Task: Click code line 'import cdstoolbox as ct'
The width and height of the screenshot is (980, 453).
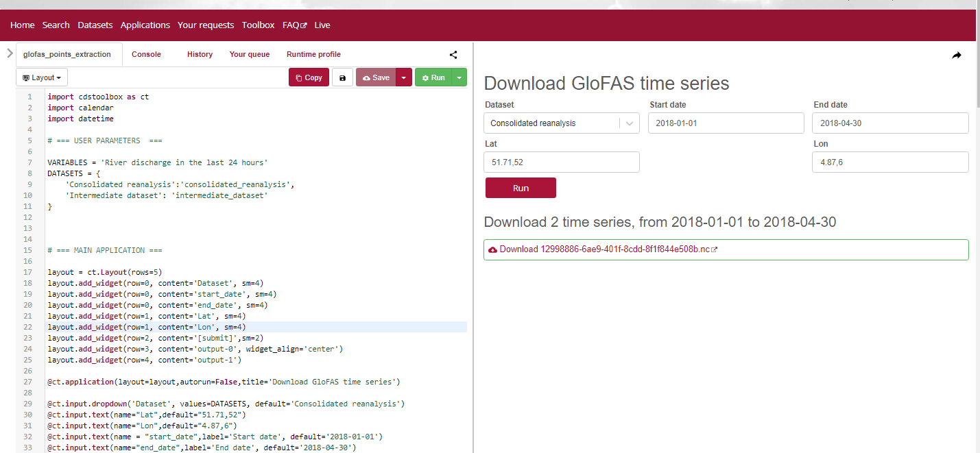Action: (x=98, y=97)
